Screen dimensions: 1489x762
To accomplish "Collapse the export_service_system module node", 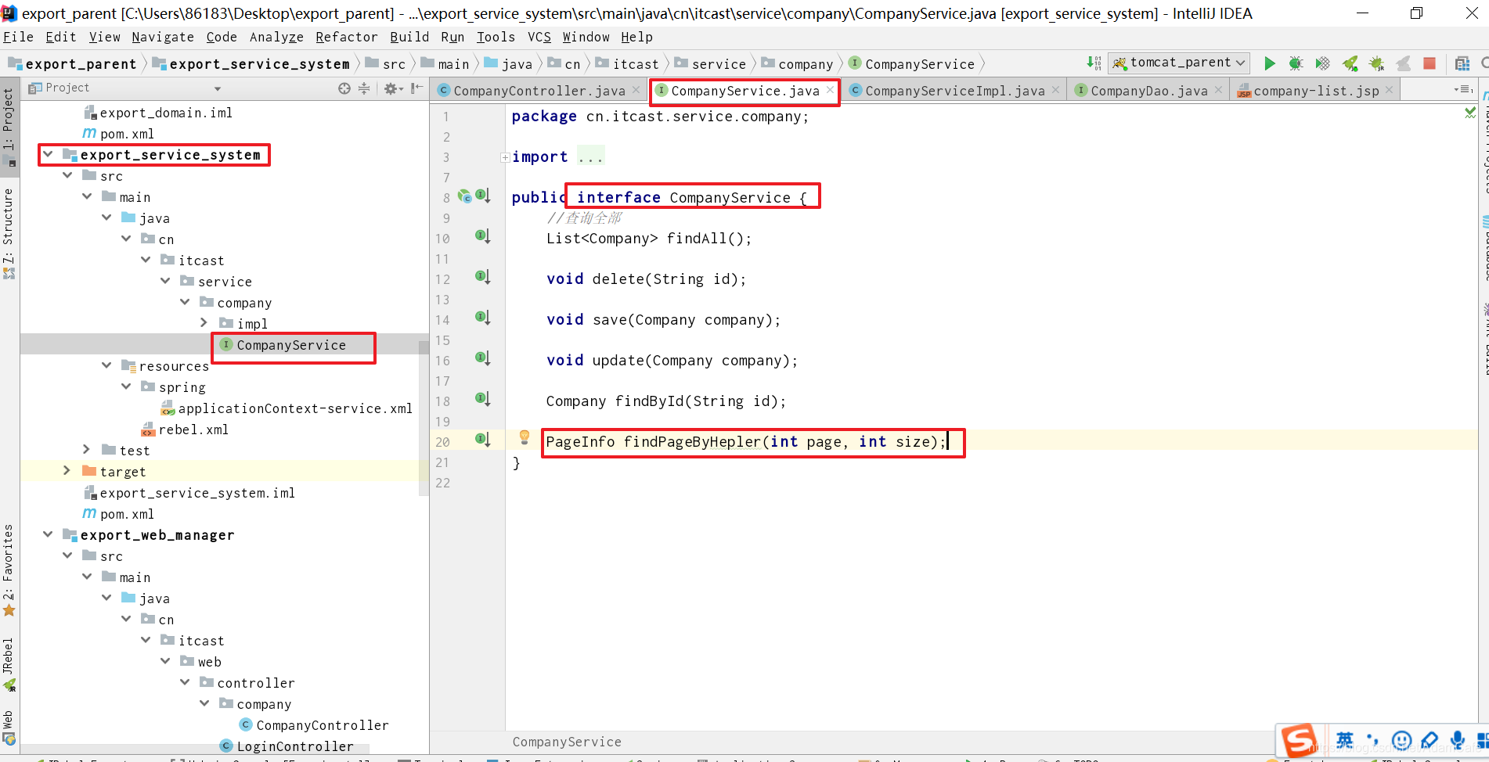I will coord(48,154).
